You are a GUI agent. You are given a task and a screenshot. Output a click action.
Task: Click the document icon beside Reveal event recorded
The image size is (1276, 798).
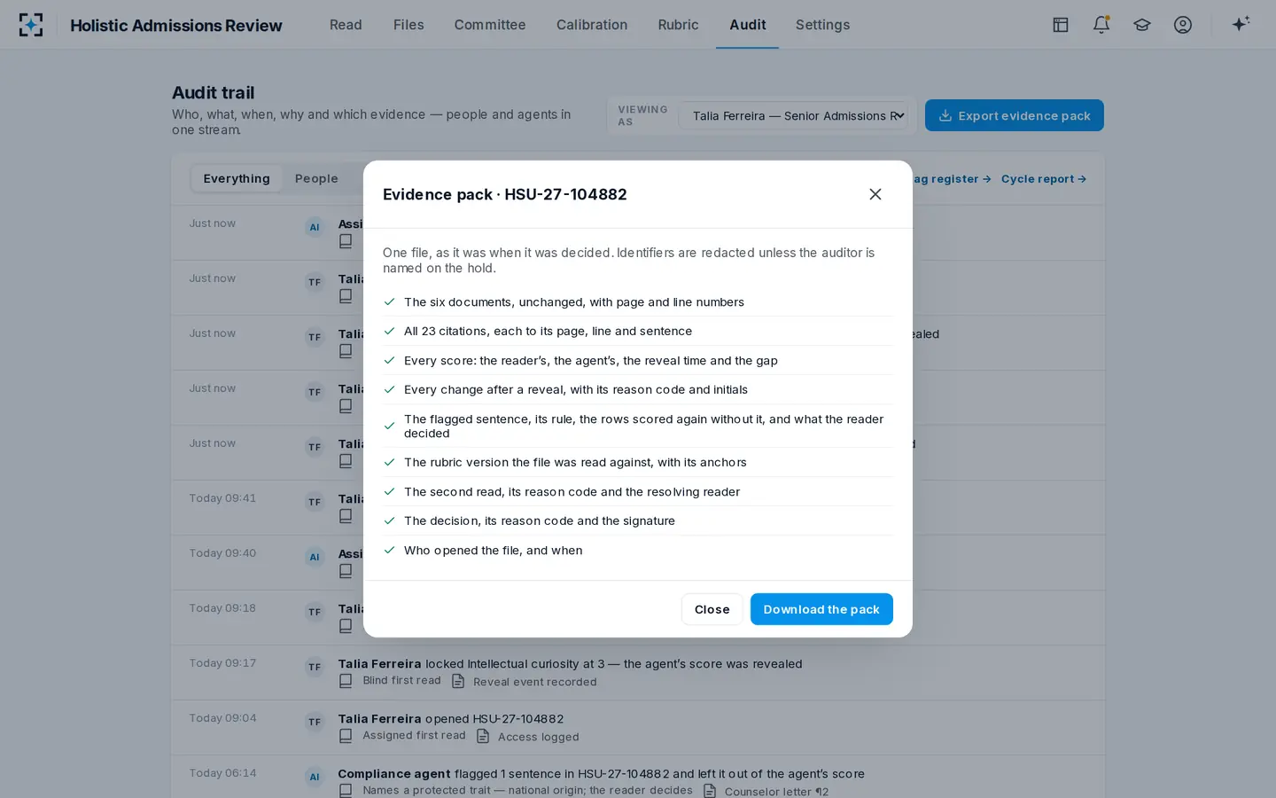pyautogui.click(x=458, y=681)
